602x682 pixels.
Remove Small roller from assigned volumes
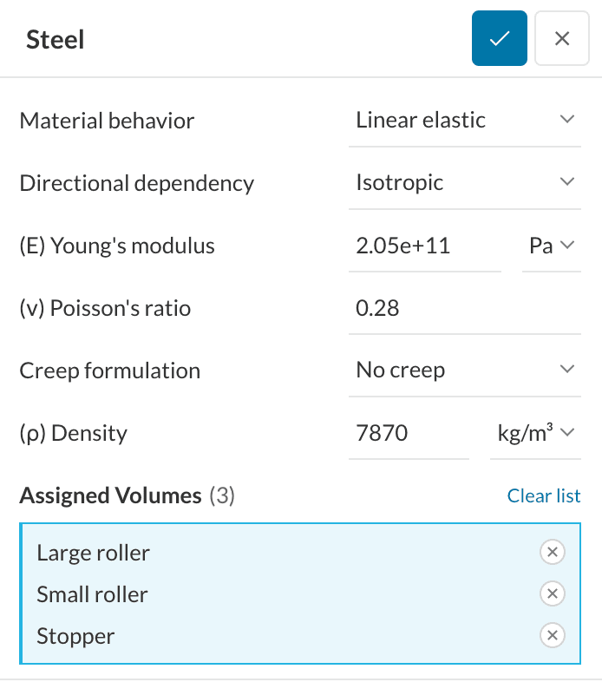pyautogui.click(x=552, y=594)
